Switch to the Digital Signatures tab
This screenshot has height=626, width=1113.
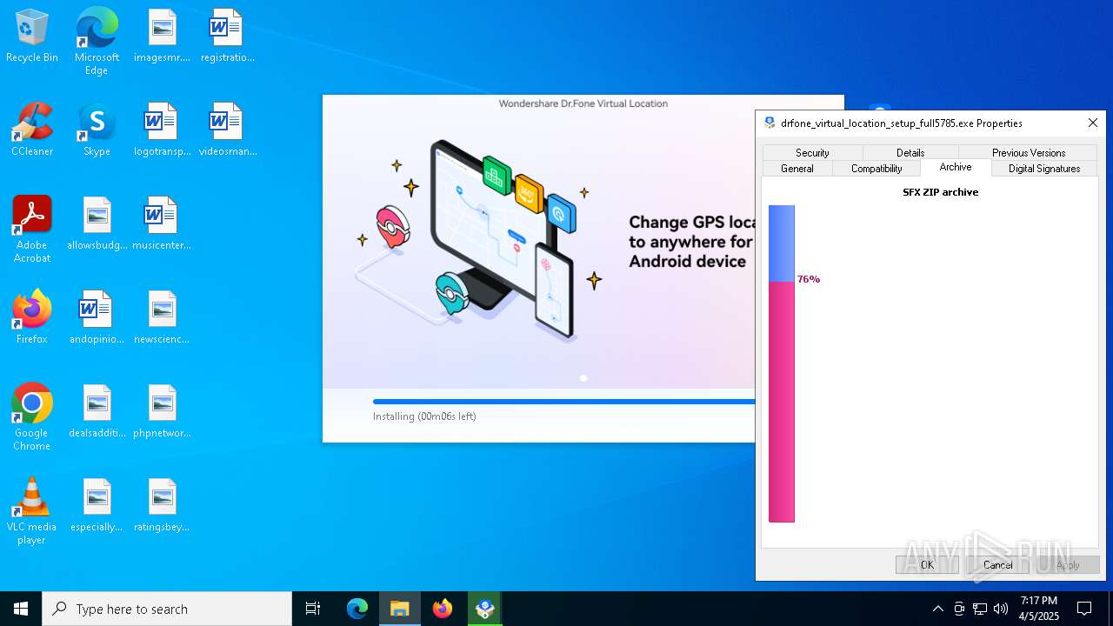[1044, 169]
